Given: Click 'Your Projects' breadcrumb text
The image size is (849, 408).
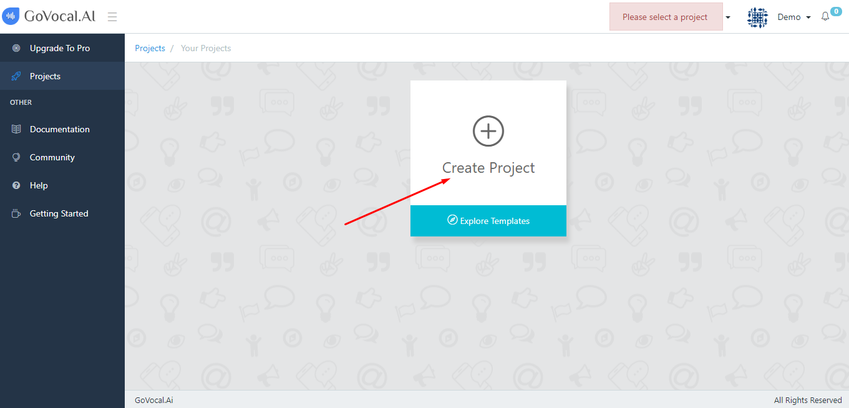Looking at the screenshot, I should 206,48.
